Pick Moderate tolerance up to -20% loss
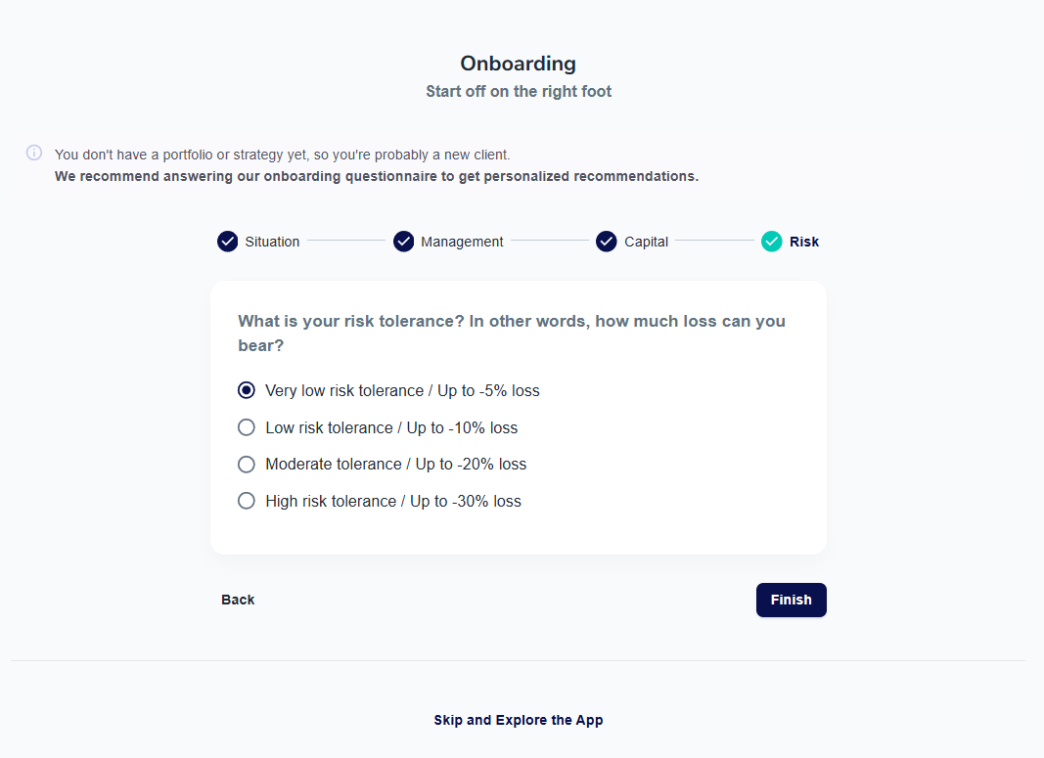The image size is (1044, 758). tap(247, 464)
